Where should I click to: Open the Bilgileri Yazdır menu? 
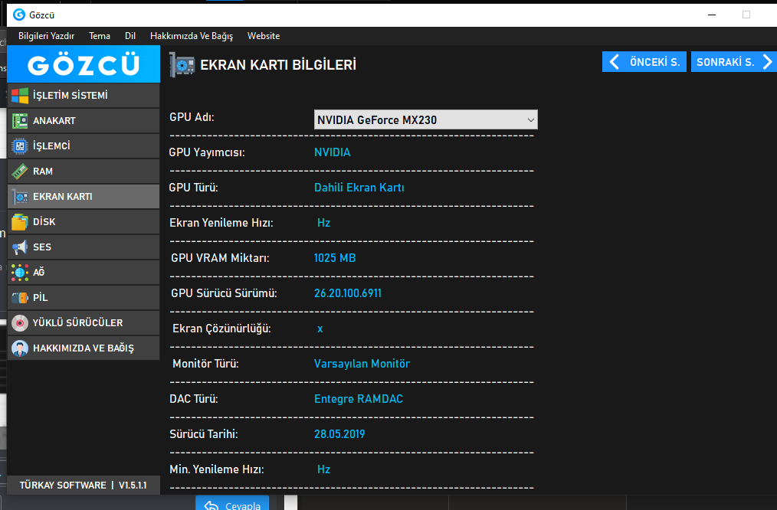pos(47,36)
